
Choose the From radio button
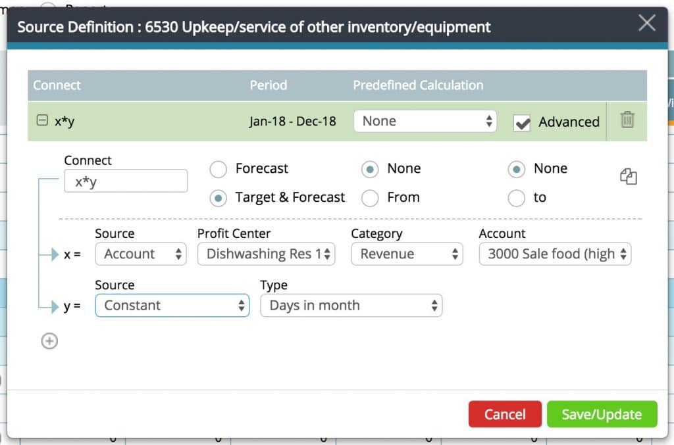[370, 198]
